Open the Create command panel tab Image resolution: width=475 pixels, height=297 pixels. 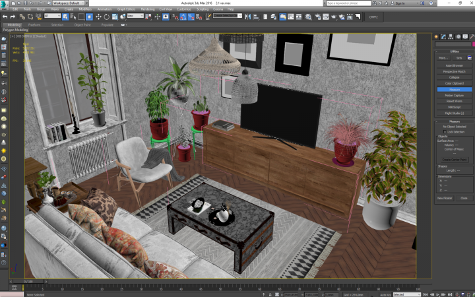[436, 37]
